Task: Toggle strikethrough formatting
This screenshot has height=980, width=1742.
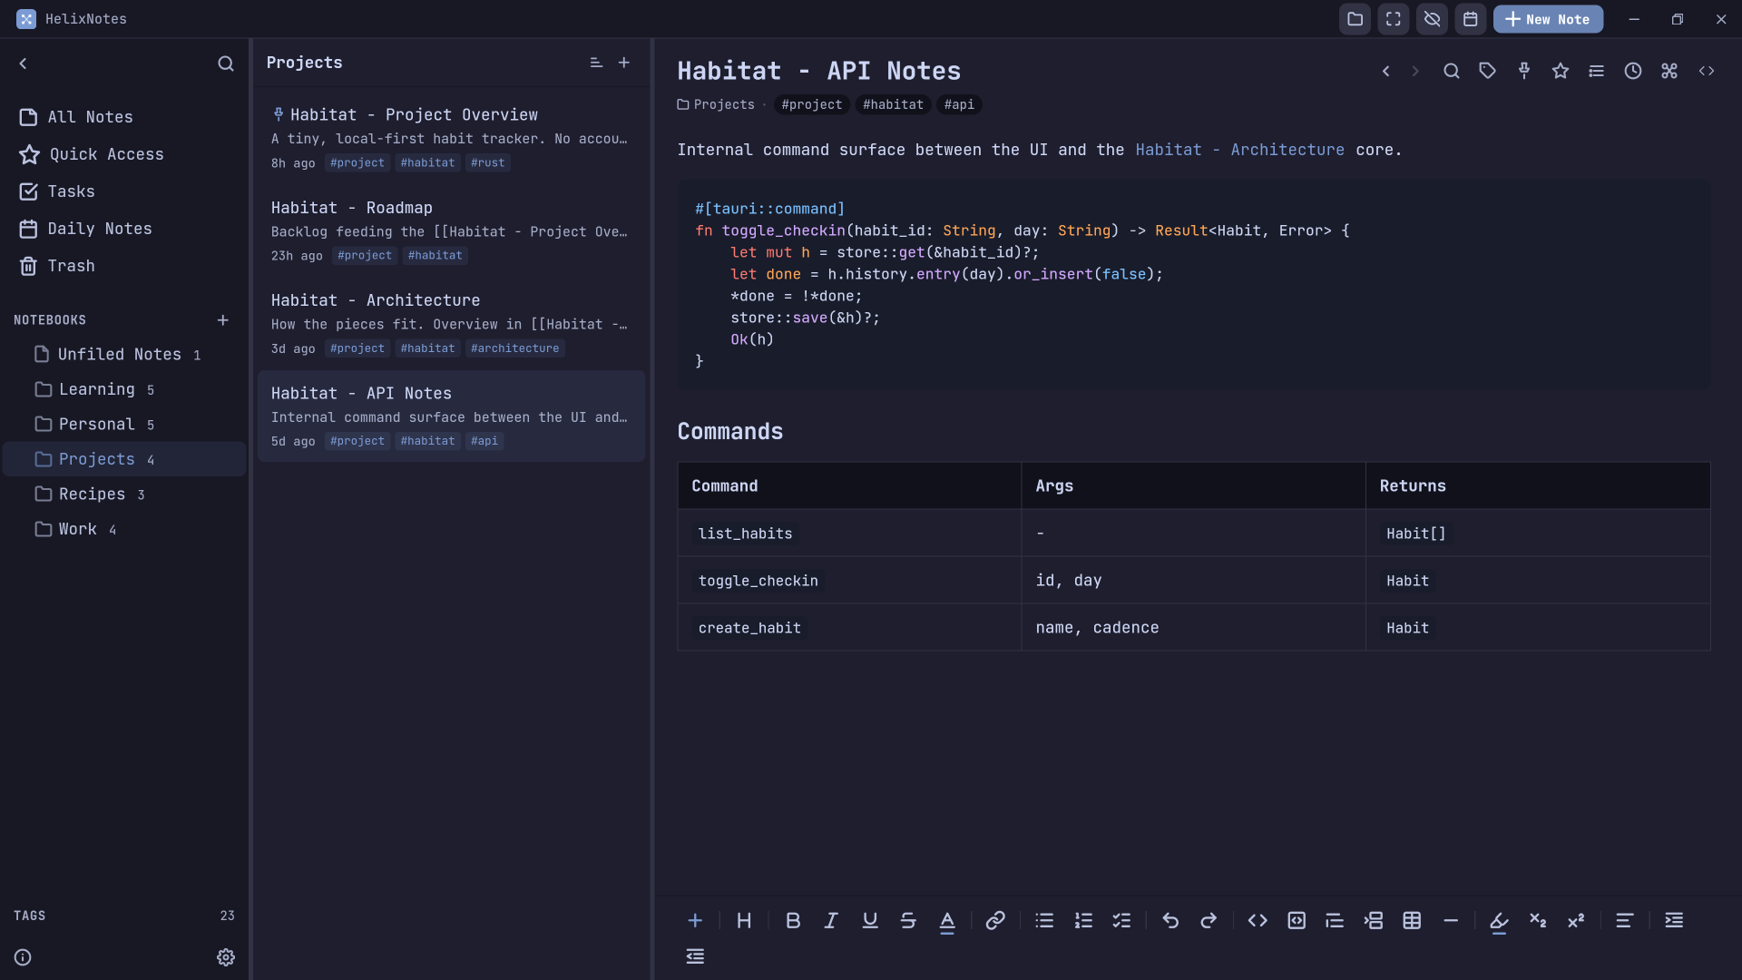Action: (908, 921)
